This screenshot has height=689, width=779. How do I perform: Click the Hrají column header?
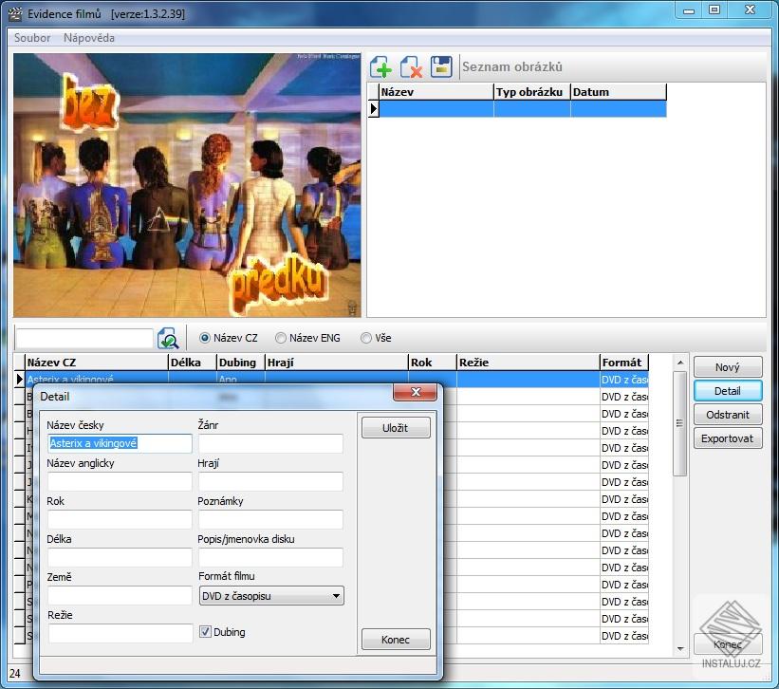tap(336, 363)
